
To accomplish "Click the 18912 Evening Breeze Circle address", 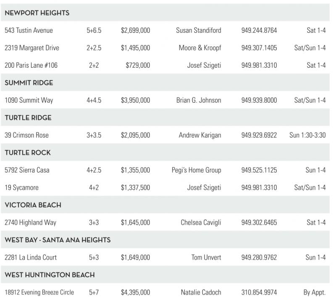I will click(39, 293).
